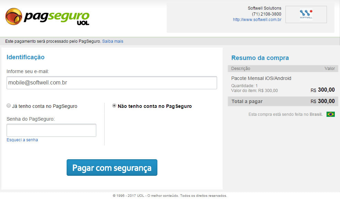Click the 'Resumo da compra' heading
Viewport: 340px width, 203px height.
[260, 58]
